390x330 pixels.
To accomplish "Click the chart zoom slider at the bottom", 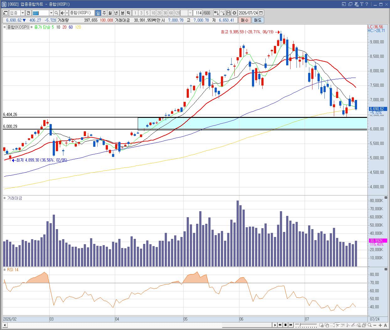I will [x=306, y=325].
